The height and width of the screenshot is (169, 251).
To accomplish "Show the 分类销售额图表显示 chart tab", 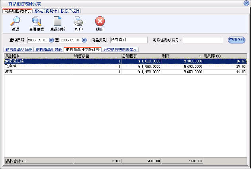I will coord(120,50).
